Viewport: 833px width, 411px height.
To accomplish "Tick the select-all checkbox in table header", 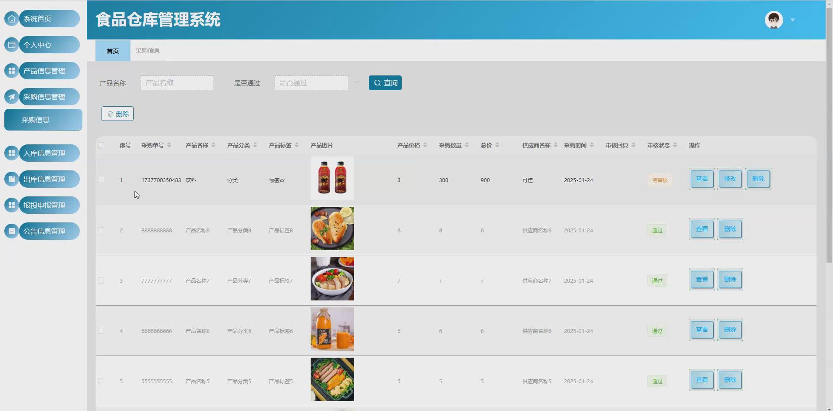I will point(101,145).
